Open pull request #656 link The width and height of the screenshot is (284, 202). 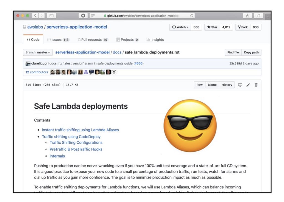pos(139,63)
